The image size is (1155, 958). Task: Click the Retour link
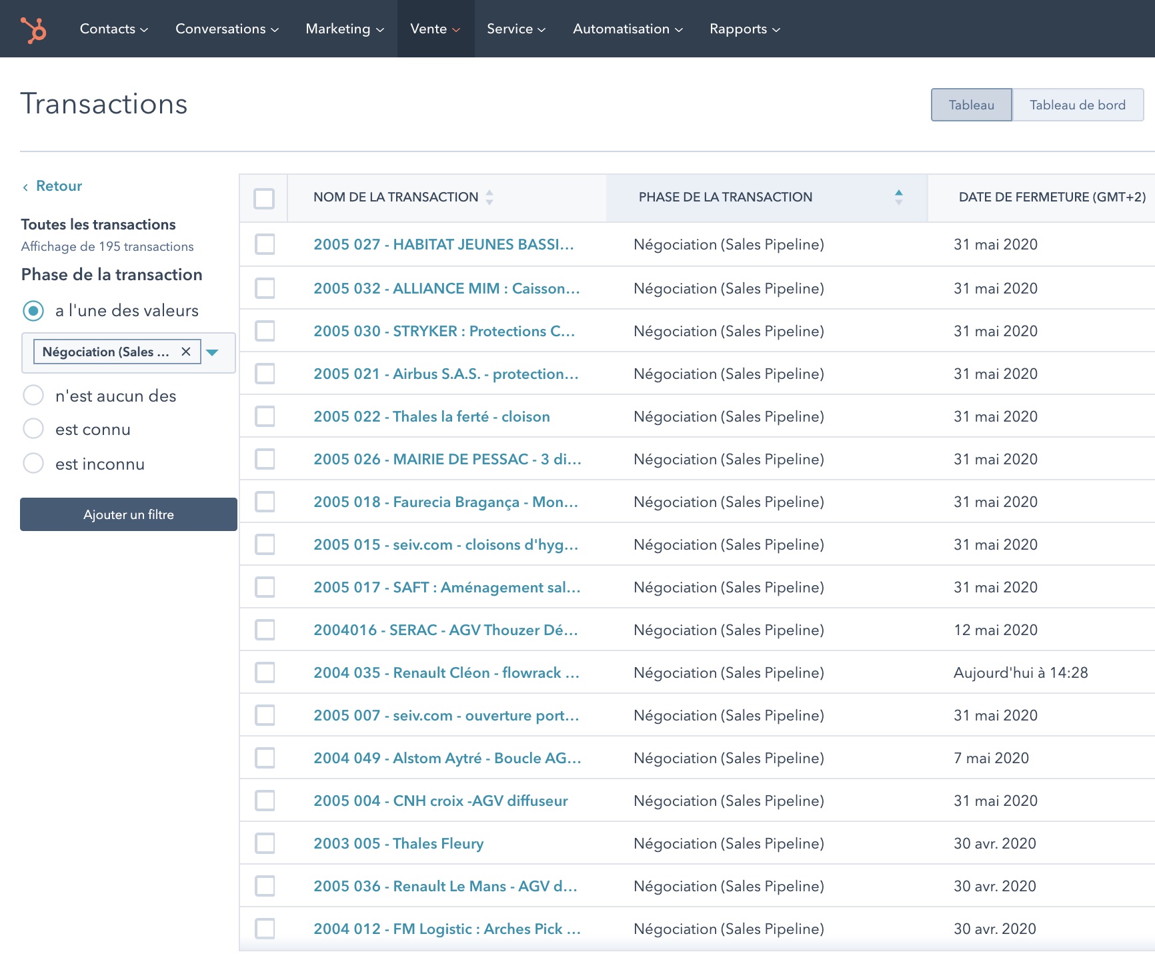pos(59,186)
